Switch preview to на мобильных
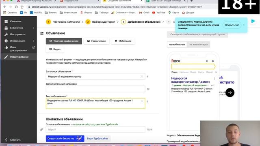Viewport: 260px width, 146px height. point(177,45)
